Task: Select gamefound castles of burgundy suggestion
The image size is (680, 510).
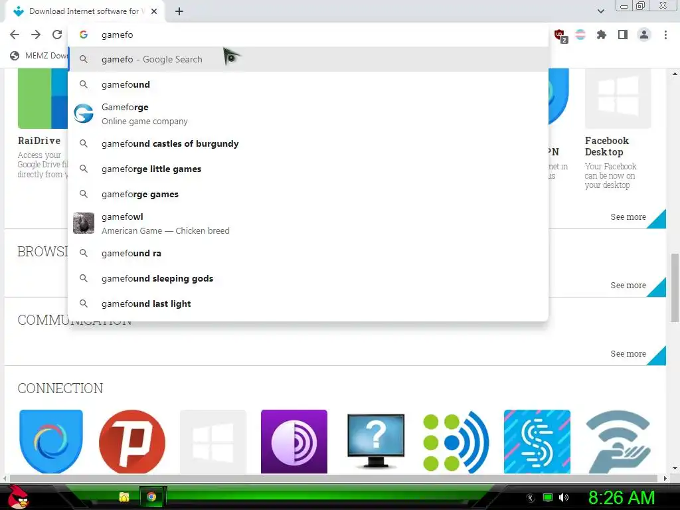Action: tap(308, 143)
